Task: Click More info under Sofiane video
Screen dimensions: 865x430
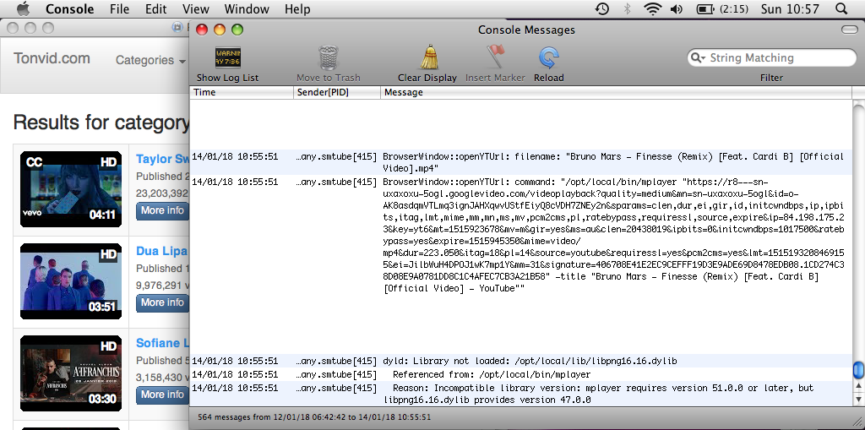Action: (x=163, y=395)
